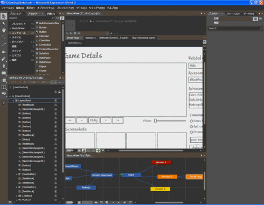Viewport: 264px width, 205px height.
Task: Select the Rectangle shape tool
Action: pos(4,73)
